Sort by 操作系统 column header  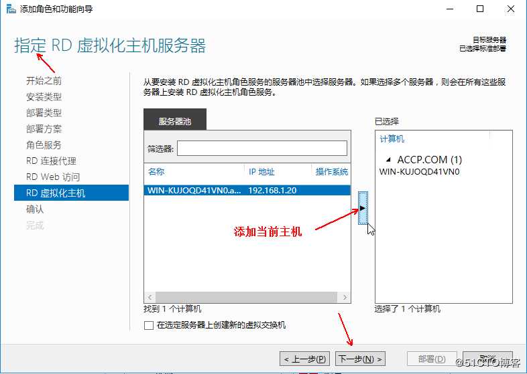coord(332,172)
